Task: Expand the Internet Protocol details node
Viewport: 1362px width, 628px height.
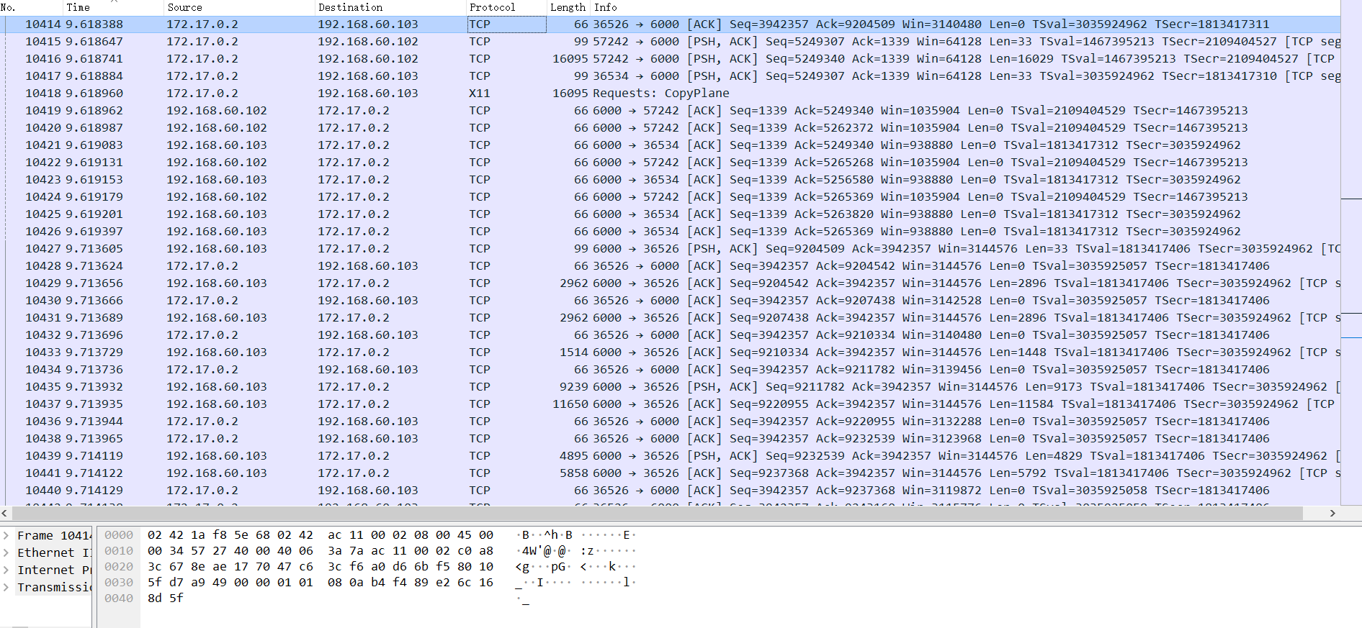Action: point(6,570)
